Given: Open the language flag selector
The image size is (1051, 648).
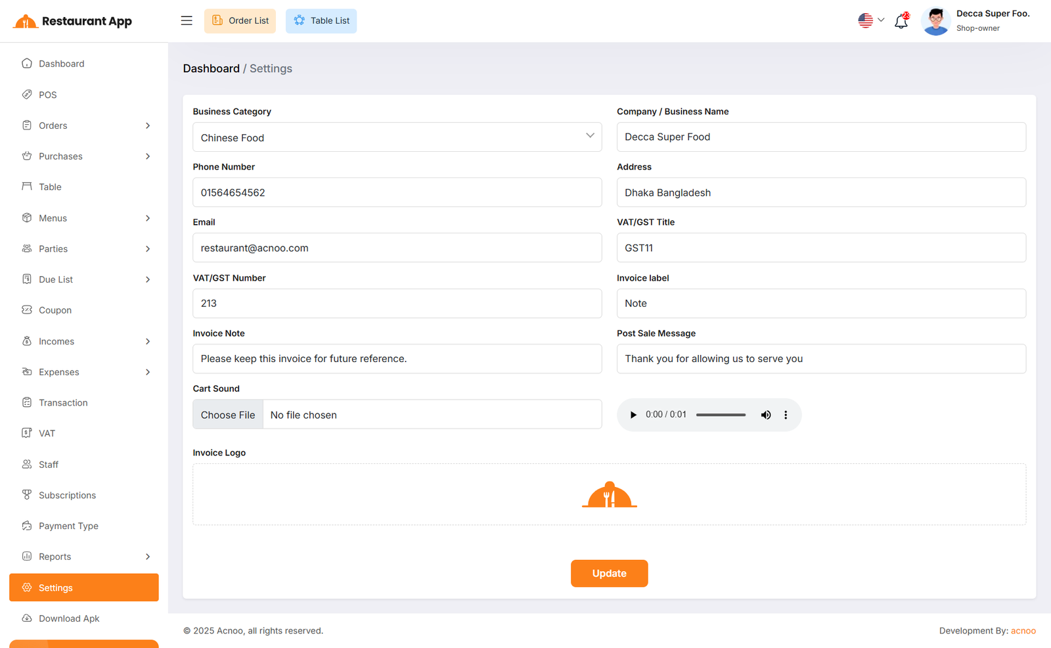Looking at the screenshot, I should (870, 20).
